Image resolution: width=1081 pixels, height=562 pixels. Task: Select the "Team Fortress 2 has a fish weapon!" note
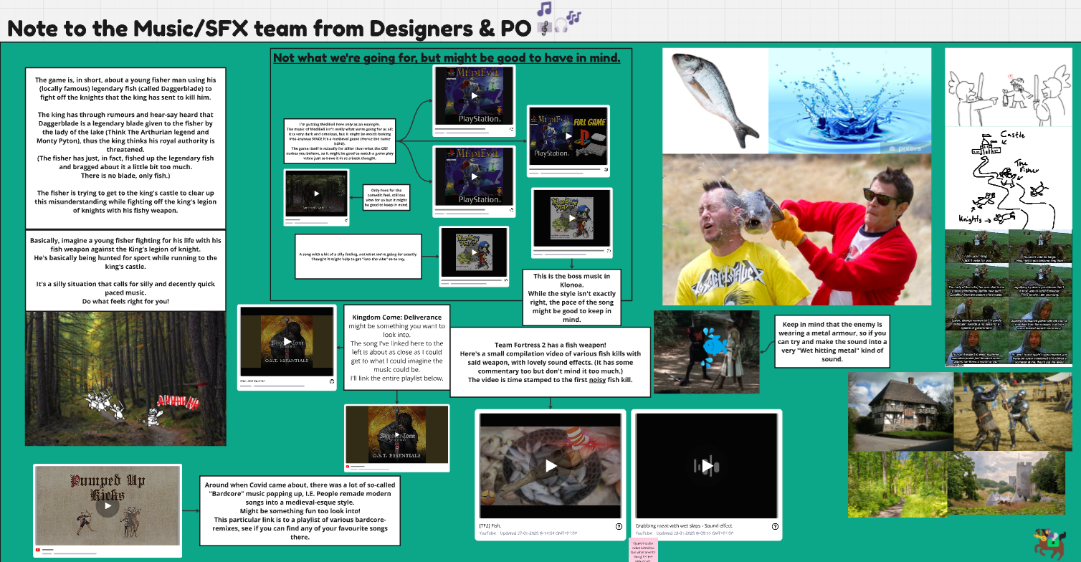[550, 362]
